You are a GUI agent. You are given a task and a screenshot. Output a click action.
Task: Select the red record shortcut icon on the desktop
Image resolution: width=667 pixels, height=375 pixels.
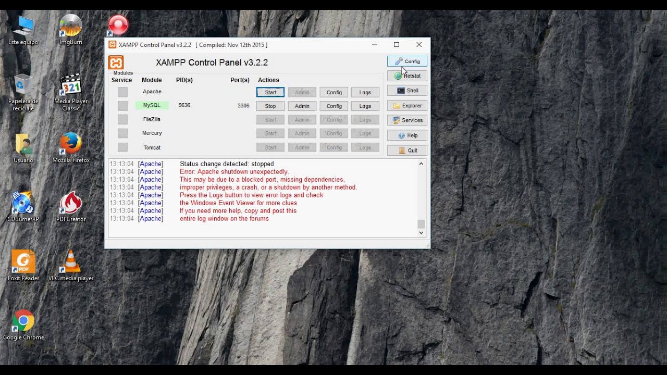(118, 26)
